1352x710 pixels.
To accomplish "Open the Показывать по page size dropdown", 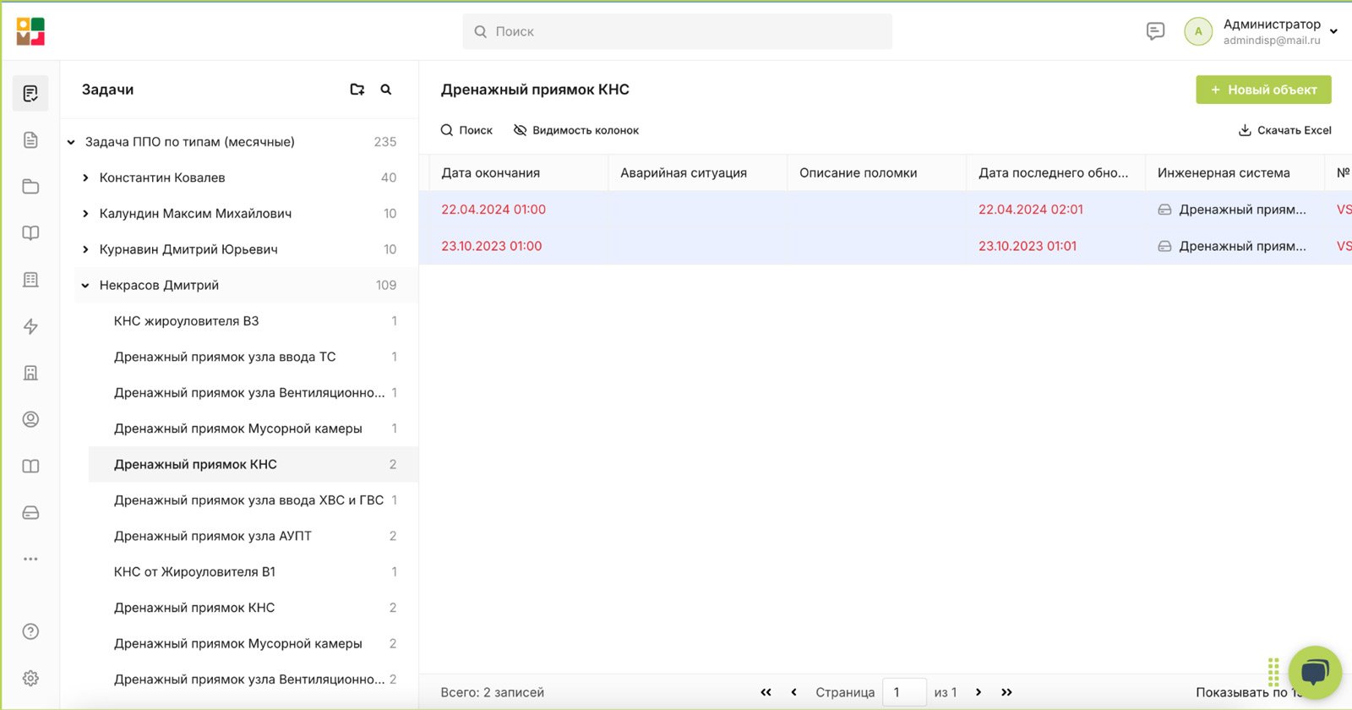I will tap(1248, 692).
